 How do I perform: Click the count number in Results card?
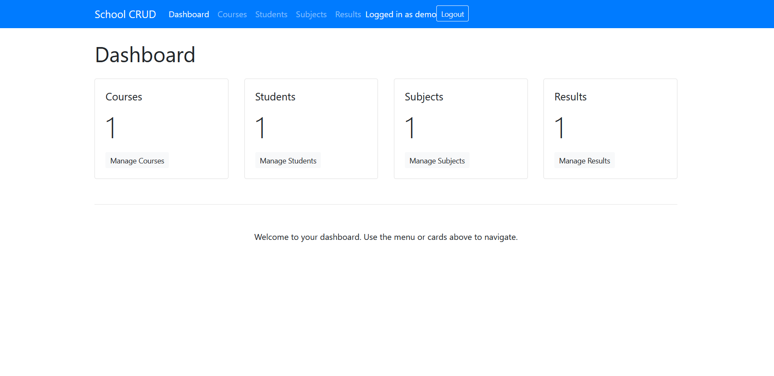coord(559,128)
